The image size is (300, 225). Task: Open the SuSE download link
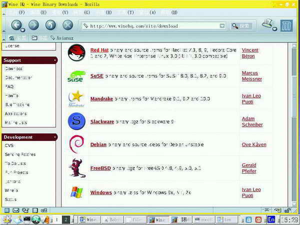coord(96,75)
